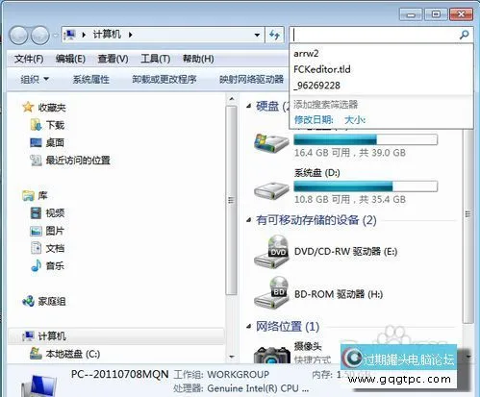Select the Windows system drive icon
Screen dimensions: 480x397
(271, 143)
